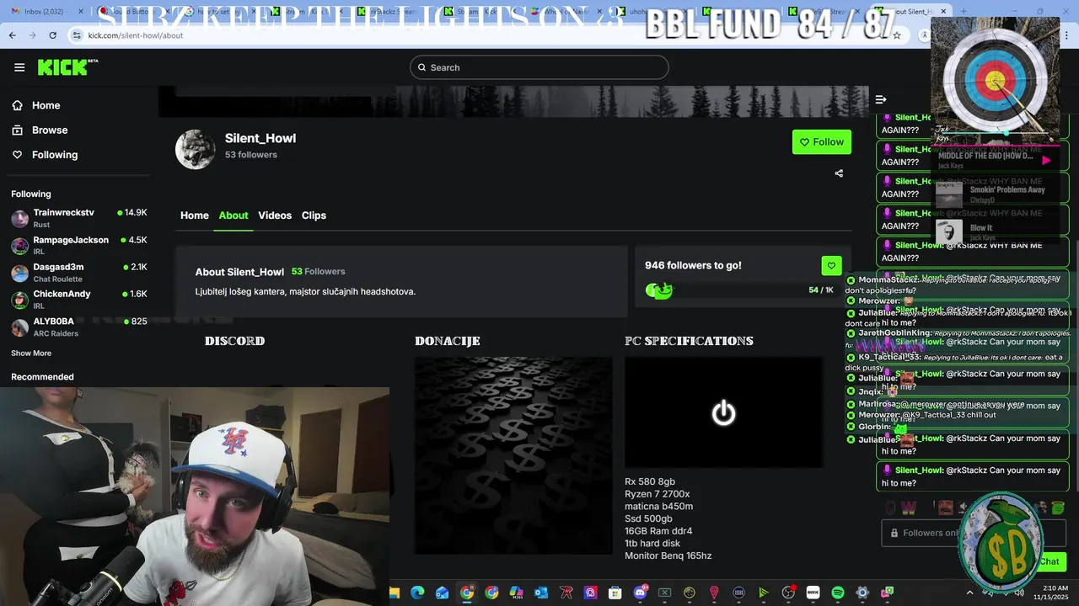Click Silent_Howl profile avatar
This screenshot has width=1079, height=606.
tap(195, 149)
